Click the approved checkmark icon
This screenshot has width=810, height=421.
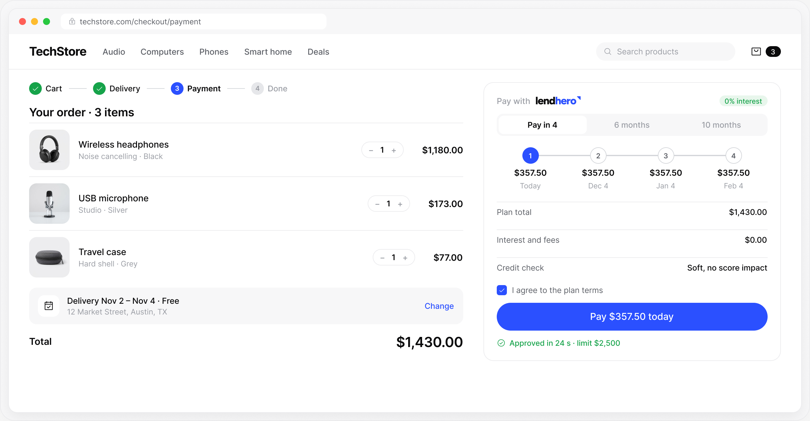pyautogui.click(x=501, y=343)
